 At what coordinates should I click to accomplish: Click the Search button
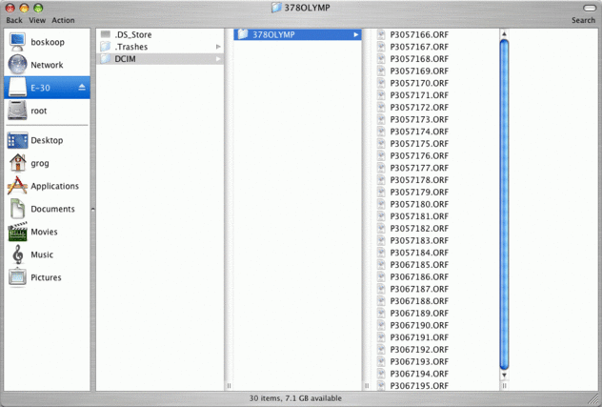coord(583,20)
